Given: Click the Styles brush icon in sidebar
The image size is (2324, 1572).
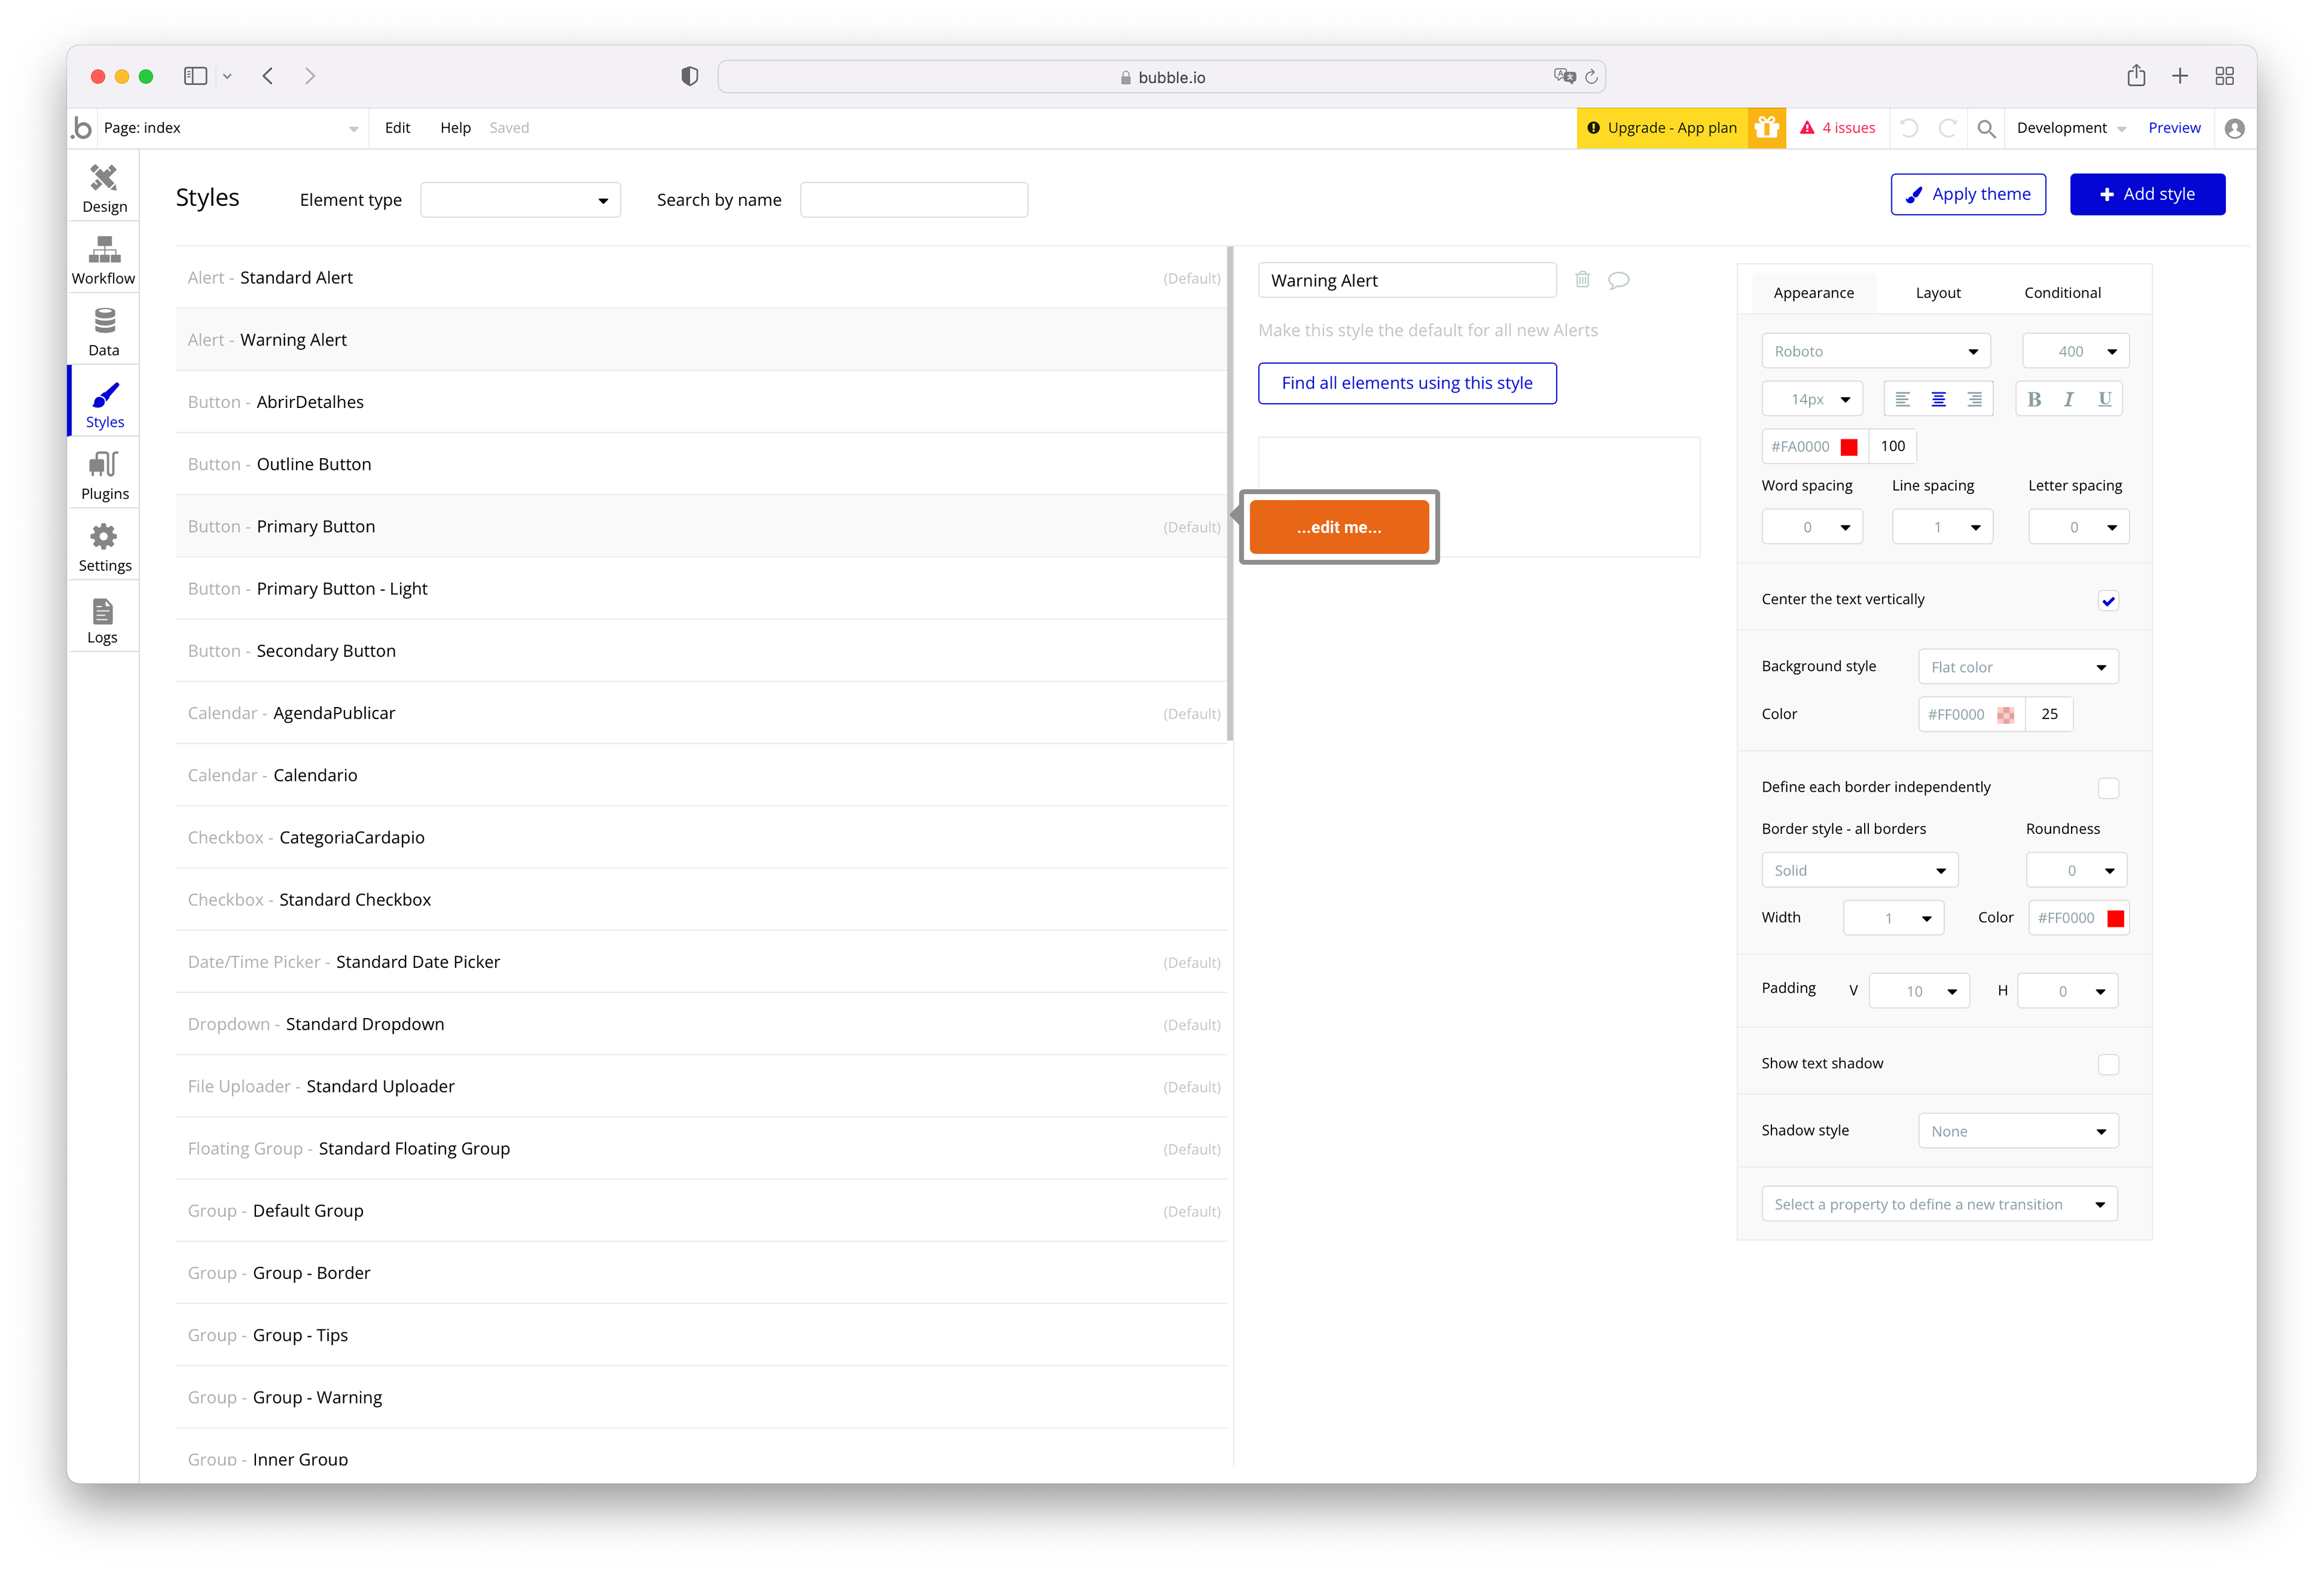Looking at the screenshot, I should 105,395.
